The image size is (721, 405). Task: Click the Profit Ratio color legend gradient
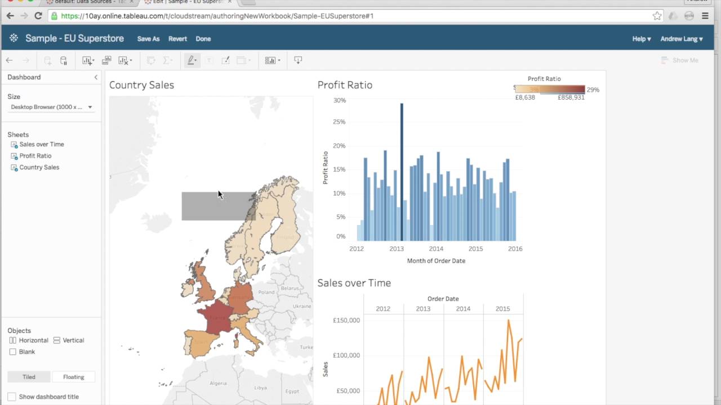pyautogui.click(x=550, y=89)
